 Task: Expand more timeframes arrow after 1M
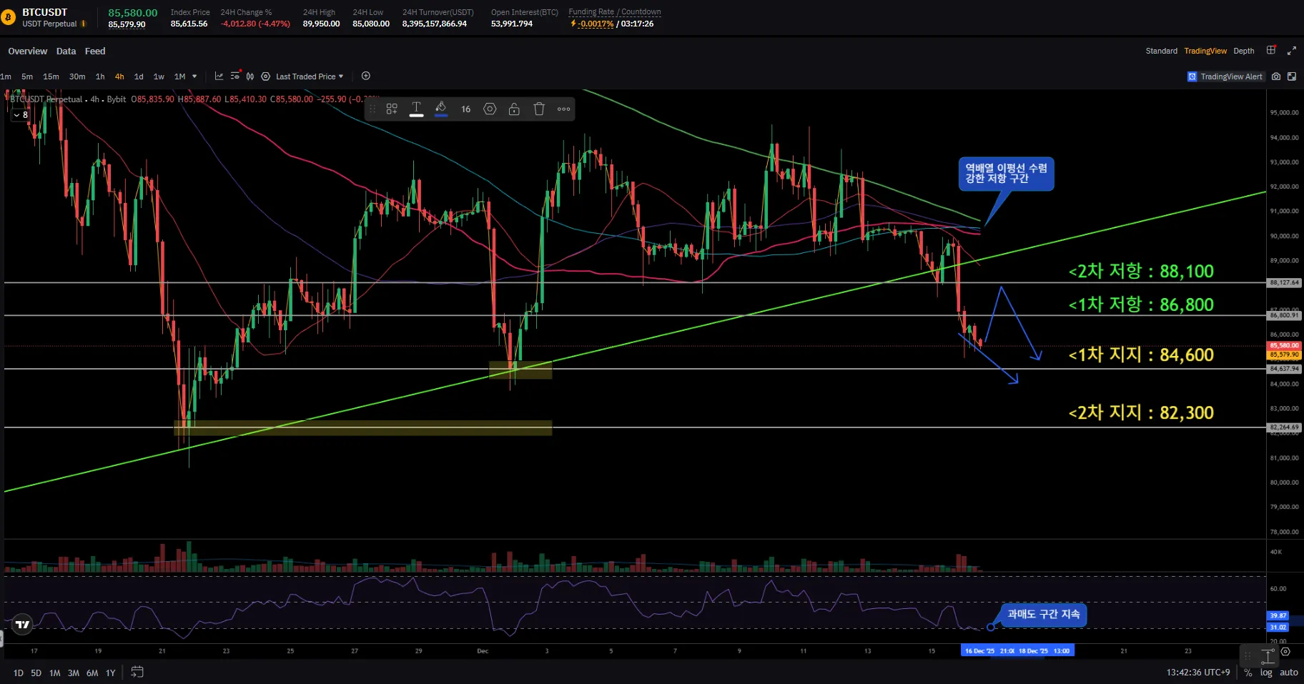pos(194,76)
